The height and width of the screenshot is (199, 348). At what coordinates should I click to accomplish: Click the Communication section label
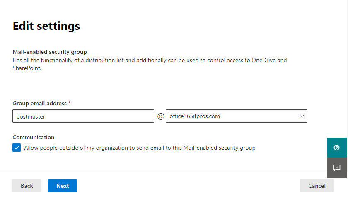pyautogui.click(x=33, y=137)
